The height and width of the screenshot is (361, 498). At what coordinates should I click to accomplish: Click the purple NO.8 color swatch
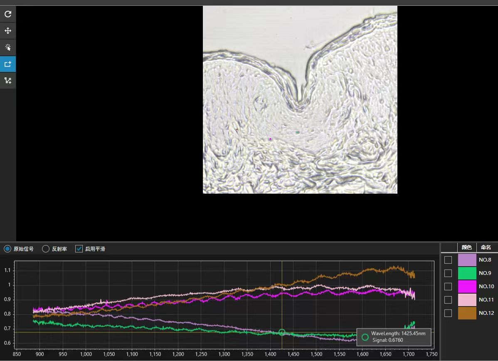coord(467,260)
